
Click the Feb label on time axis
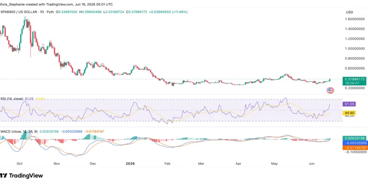pyautogui.click(x=167, y=164)
